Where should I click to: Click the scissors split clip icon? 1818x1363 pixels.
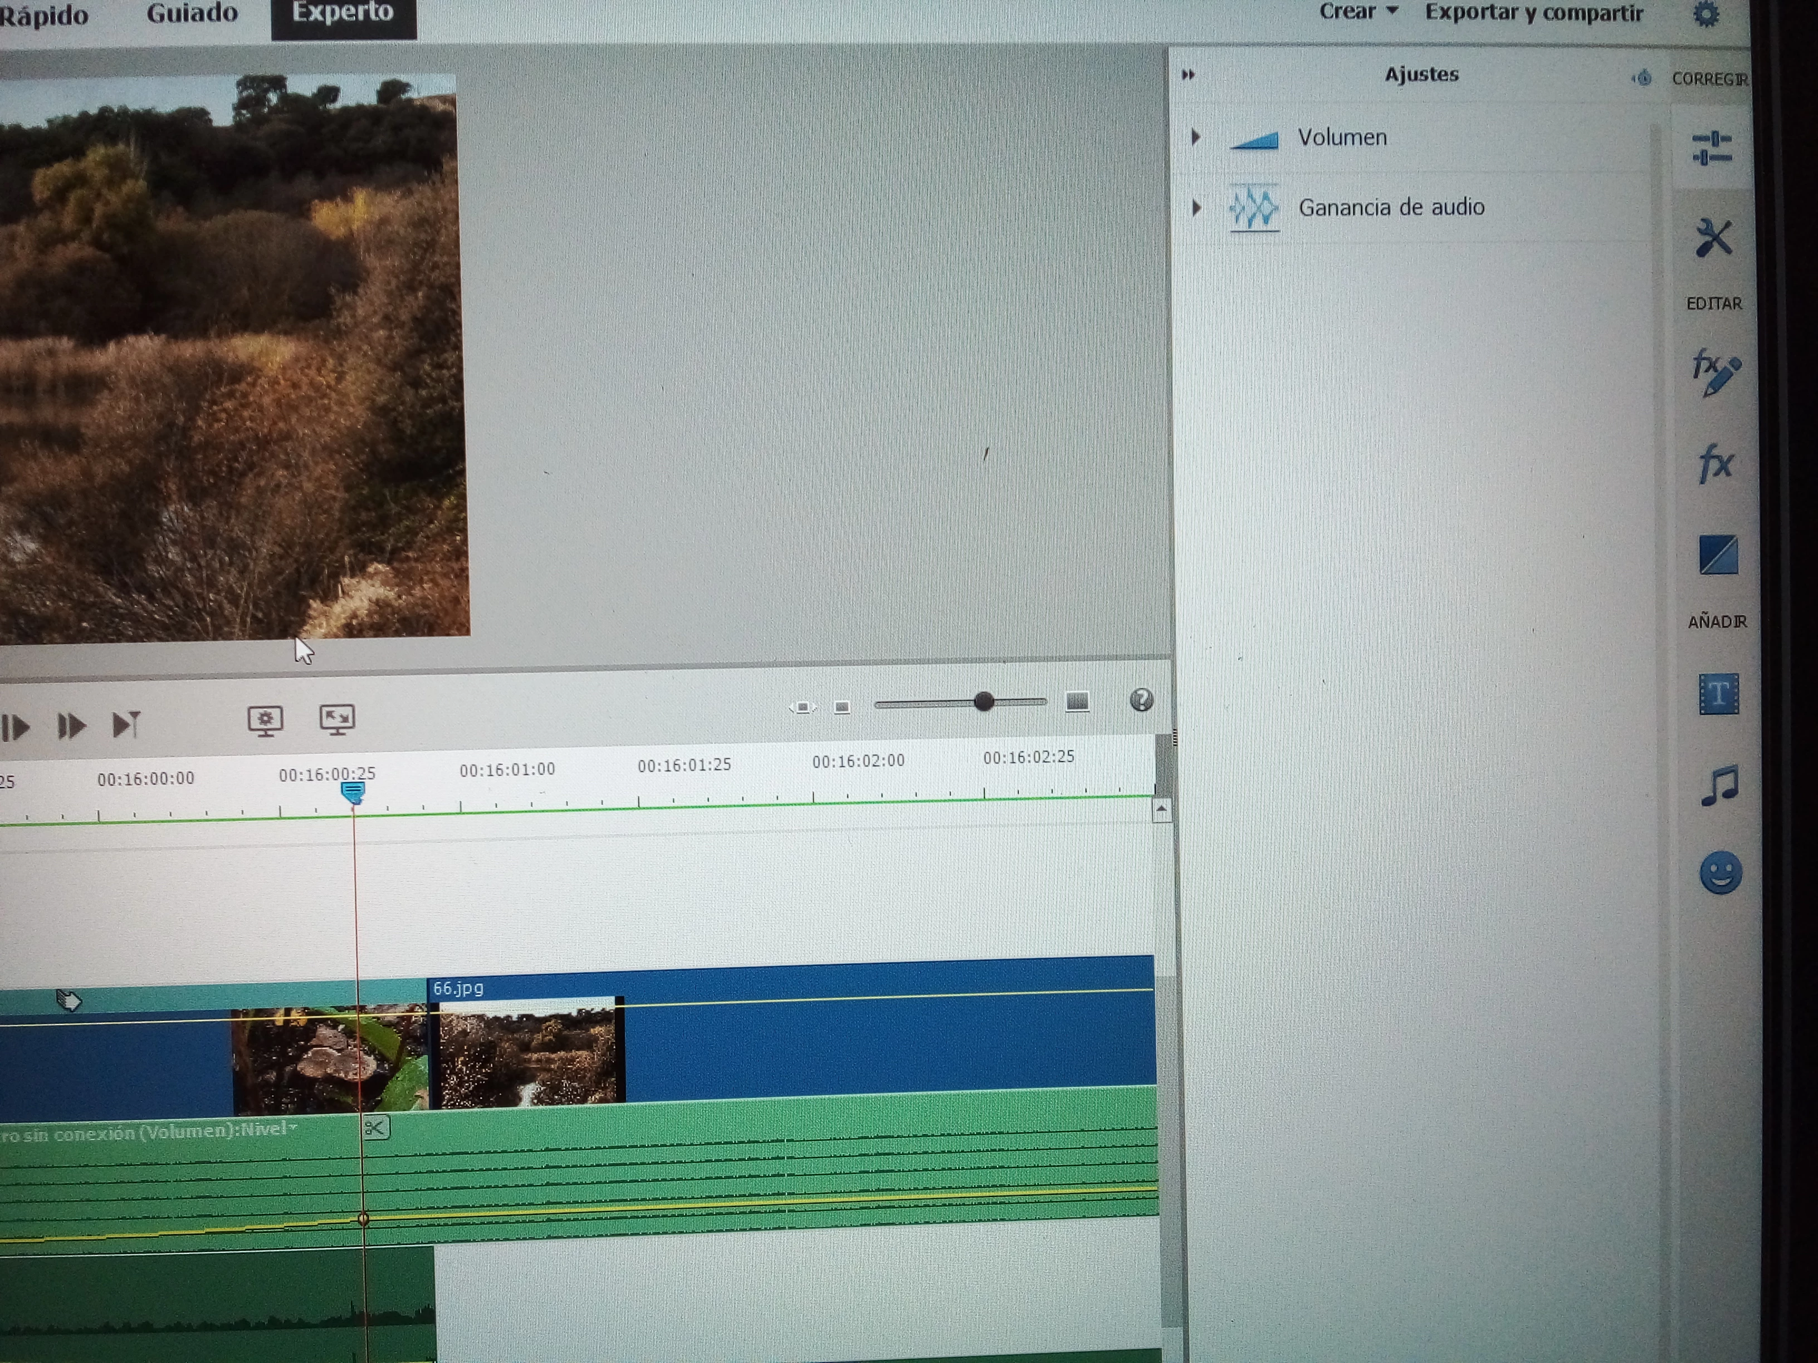pyautogui.click(x=375, y=1128)
